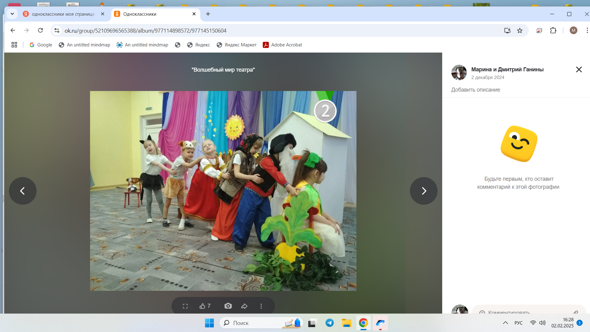Viewport: 590px width, 332px height.
Task: Expand the hidden system tray icons
Action: 505,323
